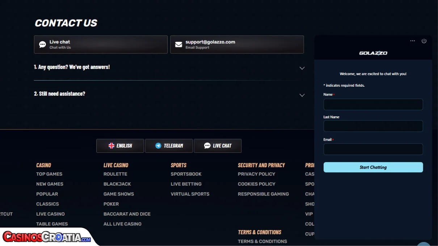This screenshot has width=438, height=246.
Task: Open ROULETTE link
Action: click(115, 174)
